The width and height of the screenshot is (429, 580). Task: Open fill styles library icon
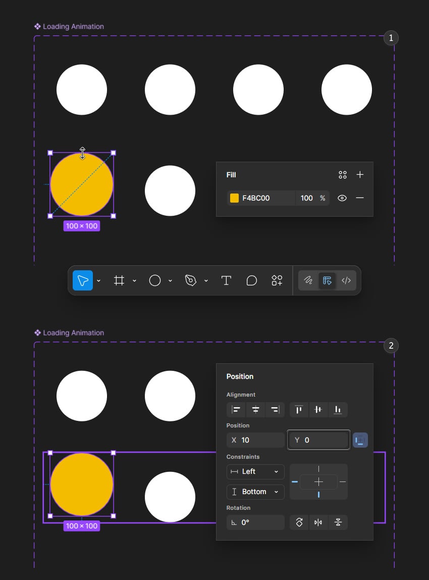click(343, 175)
